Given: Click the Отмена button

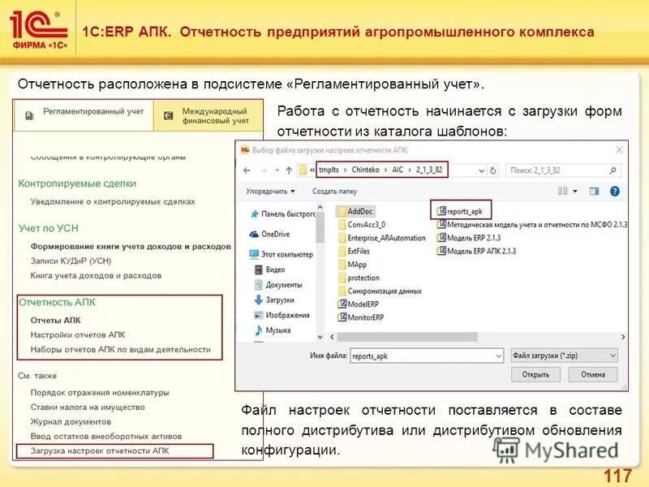Looking at the screenshot, I should pos(593,375).
